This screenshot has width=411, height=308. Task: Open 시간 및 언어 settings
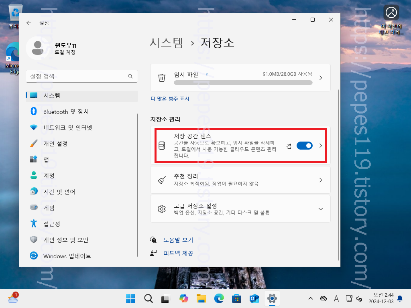click(82, 192)
